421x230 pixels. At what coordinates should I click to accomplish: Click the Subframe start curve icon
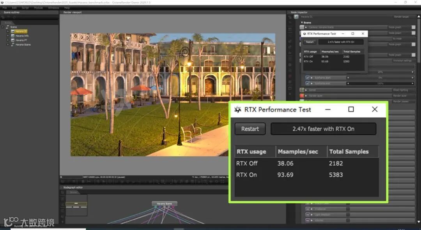pyautogui.click(x=308, y=78)
